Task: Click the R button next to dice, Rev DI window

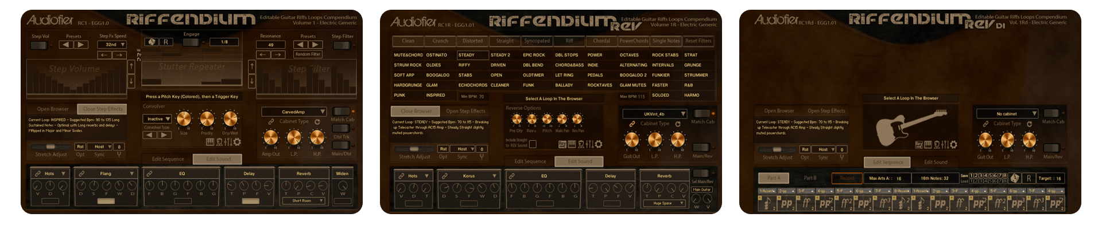Action: point(1029,178)
